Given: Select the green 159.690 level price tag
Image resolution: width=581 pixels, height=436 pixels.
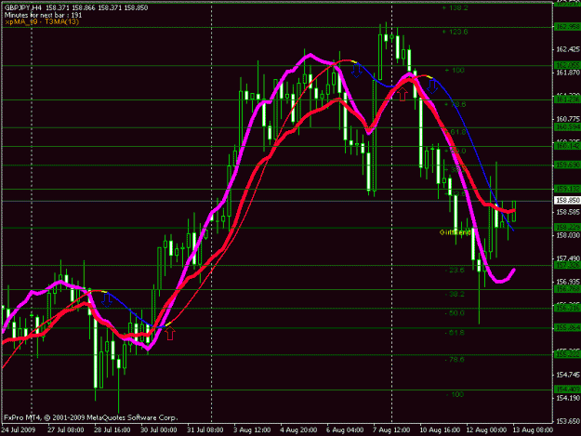Looking at the screenshot, I should 567,165.
